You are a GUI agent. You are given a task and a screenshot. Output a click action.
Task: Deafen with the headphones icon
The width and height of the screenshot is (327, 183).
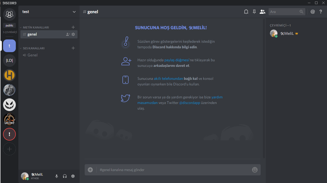coord(65,176)
